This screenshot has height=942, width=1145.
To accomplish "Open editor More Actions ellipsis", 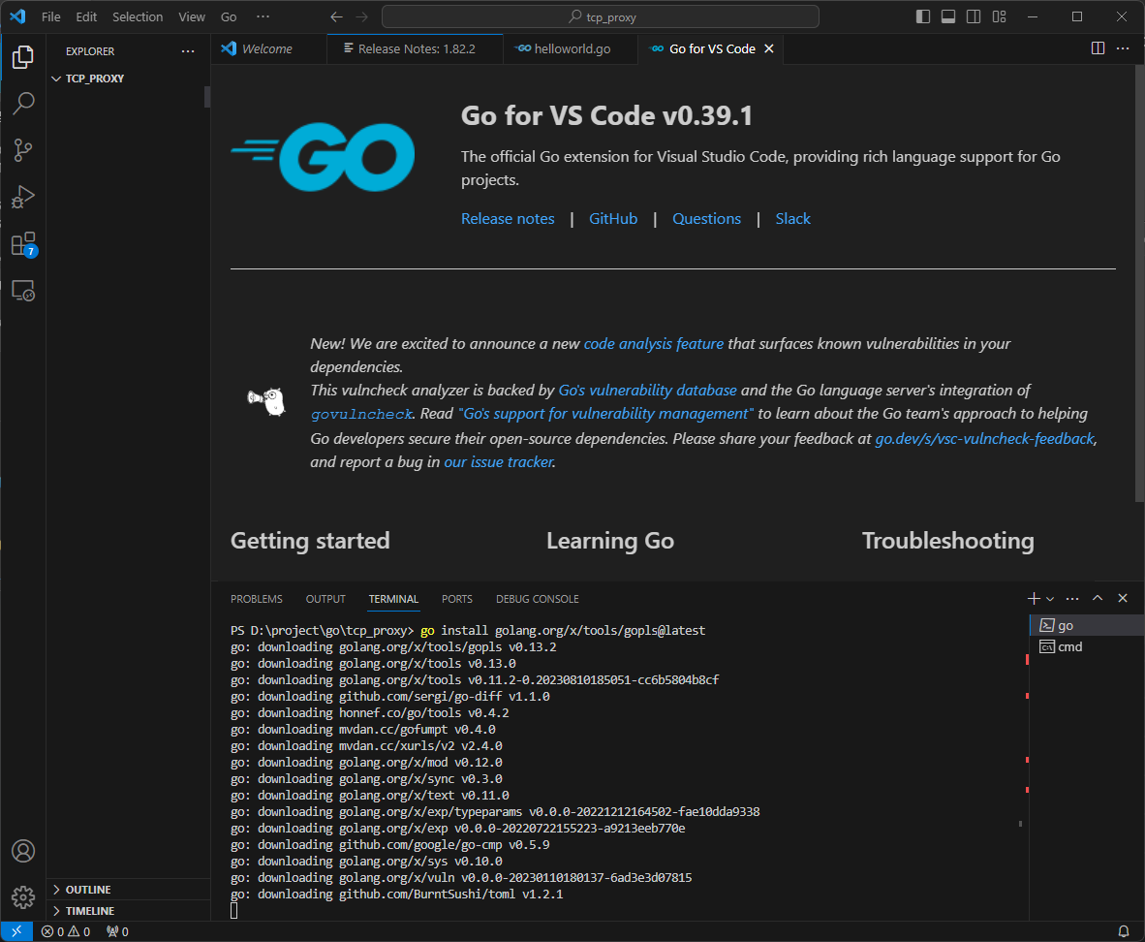I will [x=1123, y=48].
